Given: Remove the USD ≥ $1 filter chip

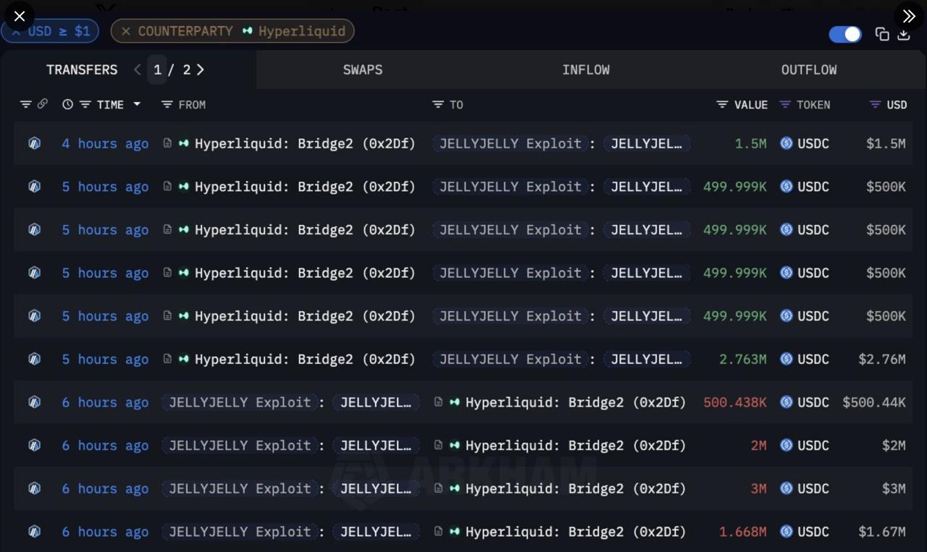Looking at the screenshot, I should click(x=16, y=31).
